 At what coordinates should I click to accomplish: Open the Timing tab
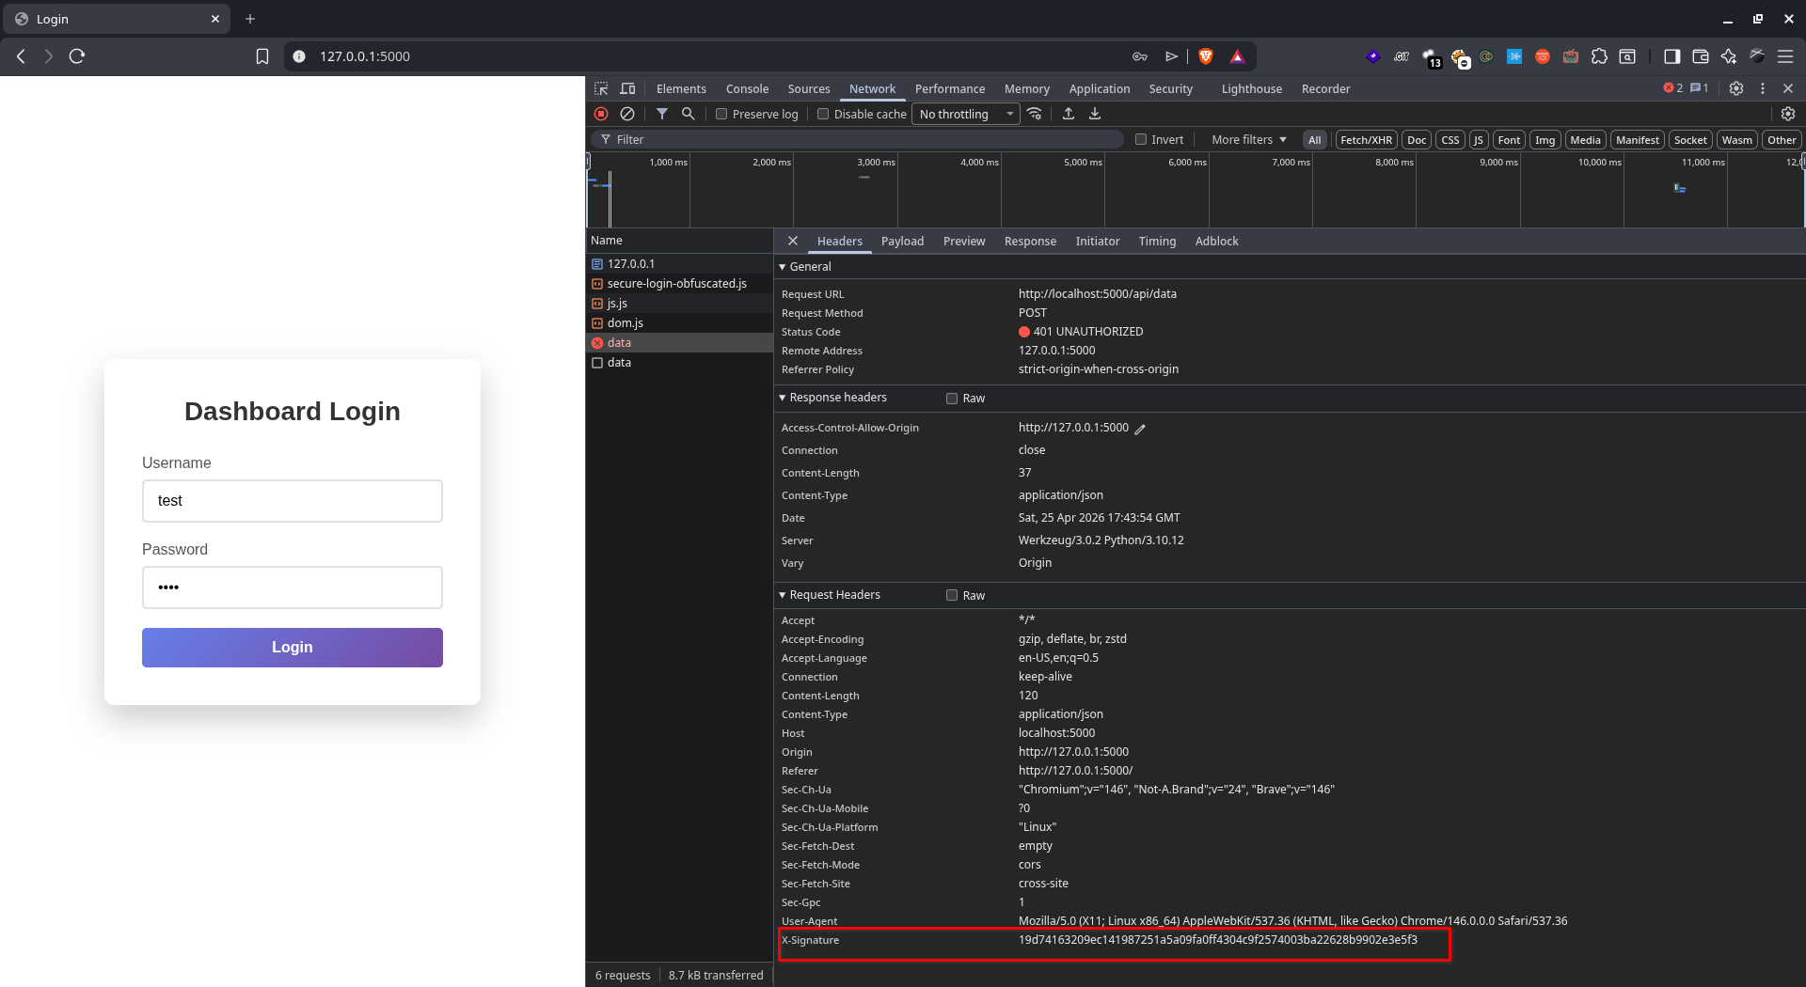click(1157, 242)
